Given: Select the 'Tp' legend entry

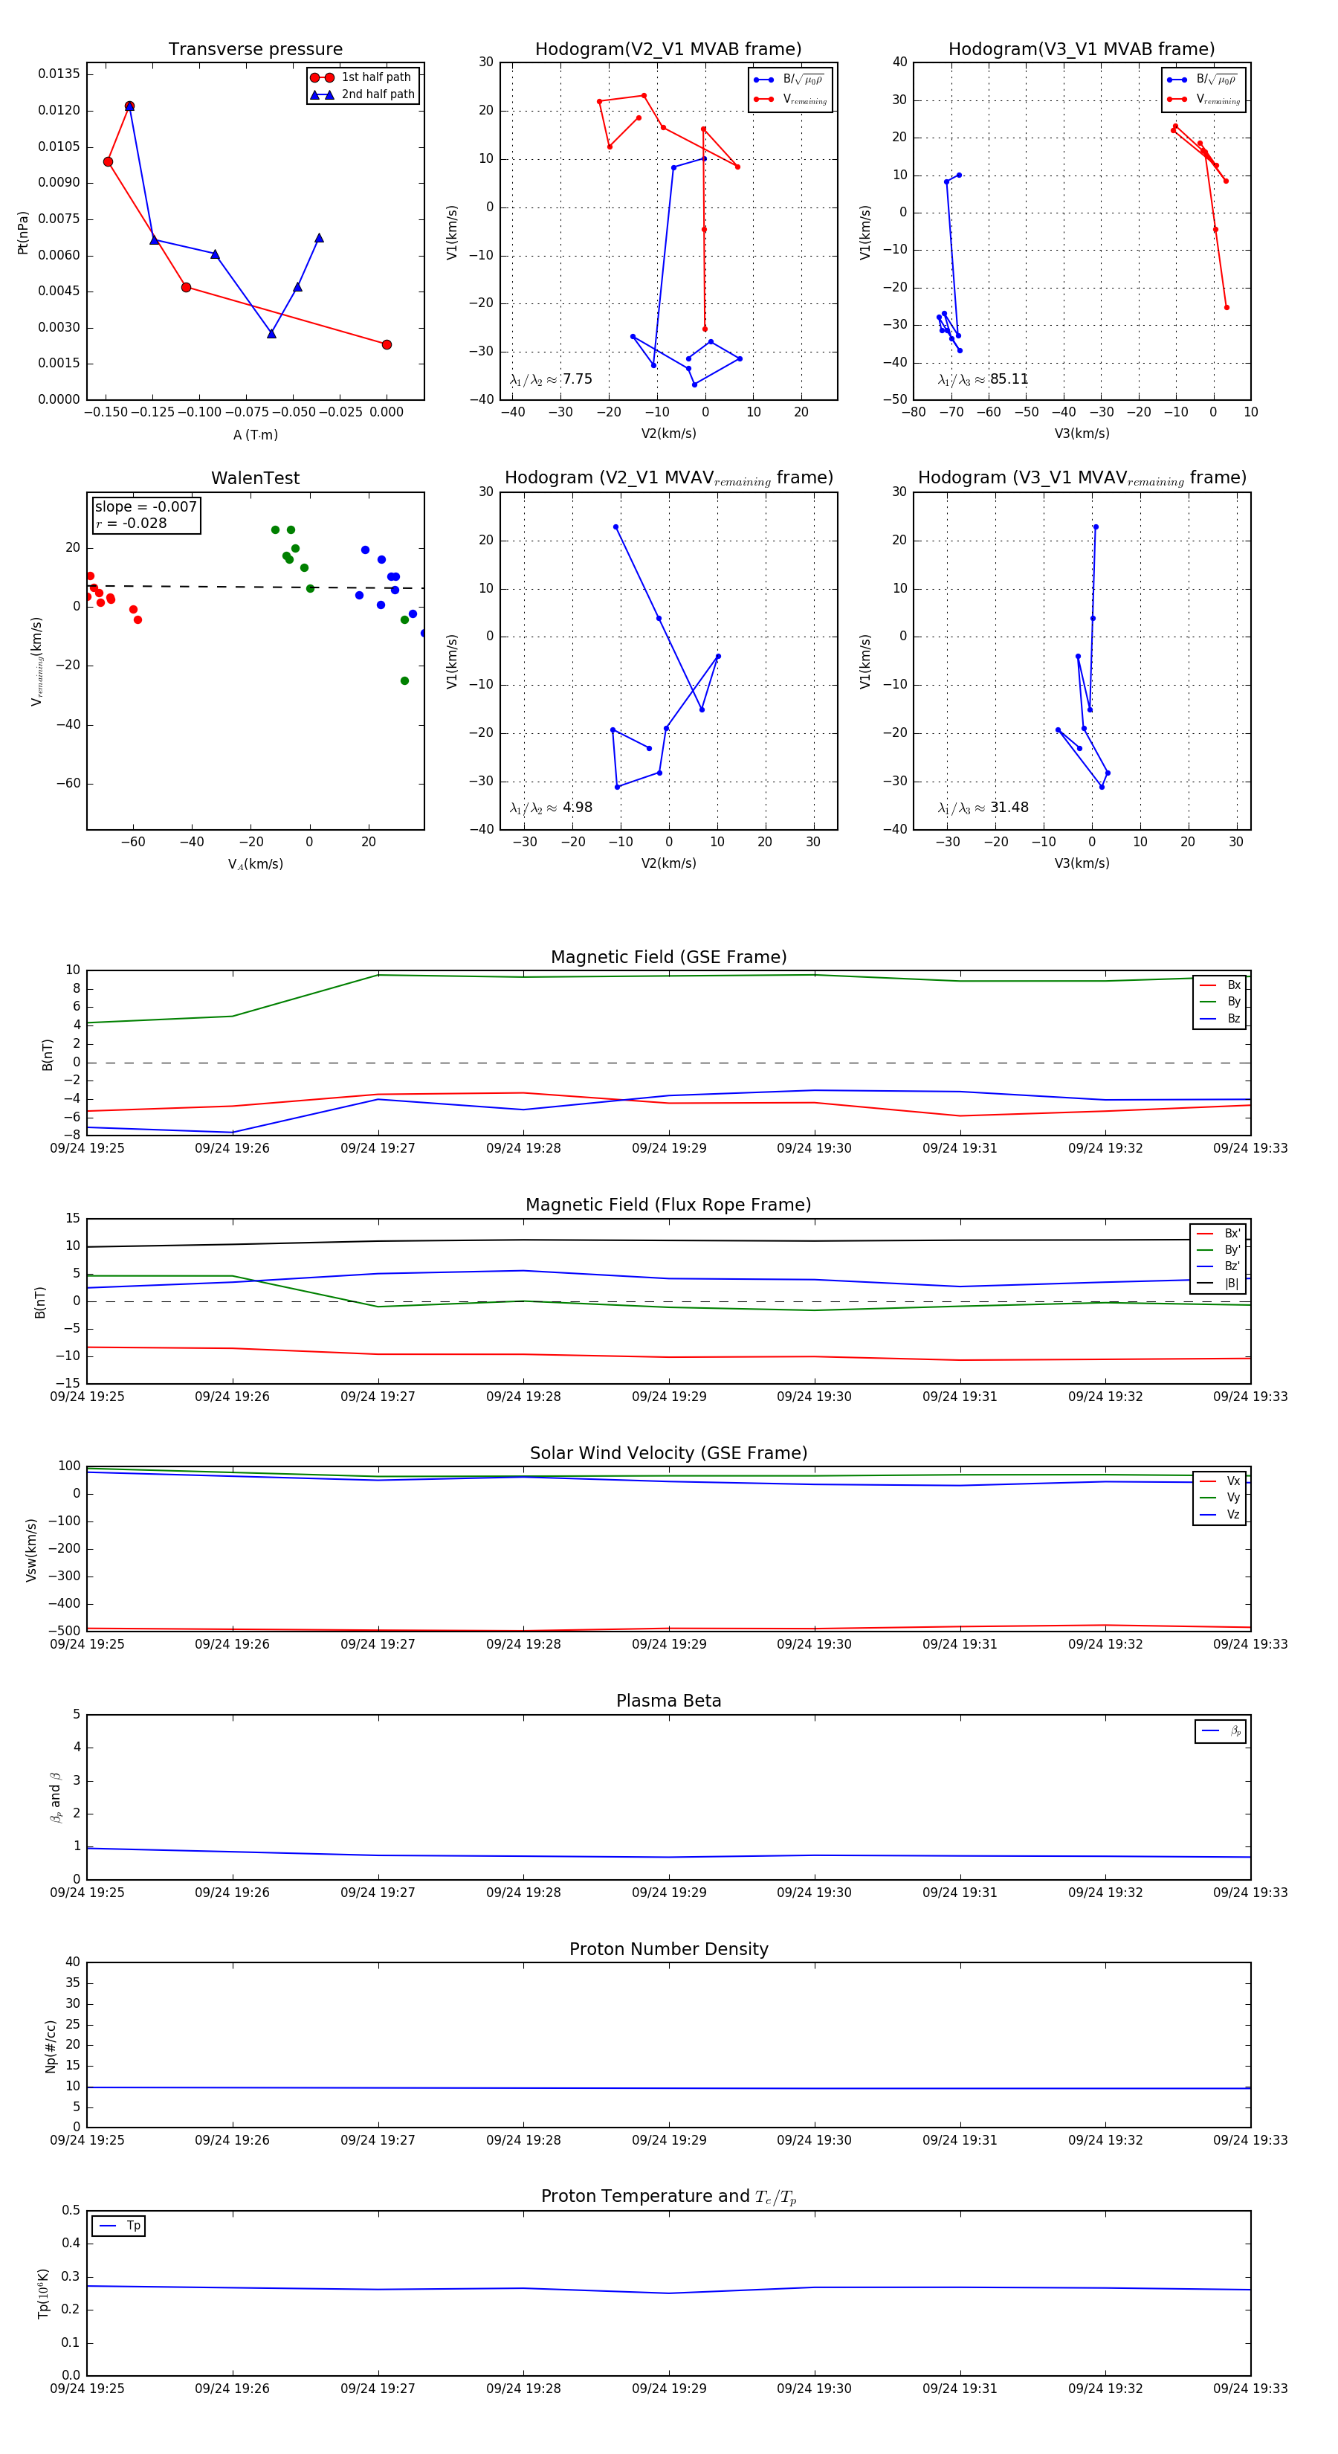Looking at the screenshot, I should pos(119,2226).
